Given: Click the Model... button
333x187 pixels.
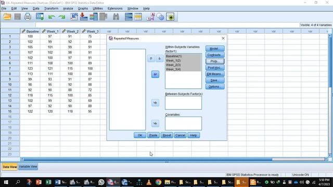Looking at the screenshot, I should tap(215, 48).
